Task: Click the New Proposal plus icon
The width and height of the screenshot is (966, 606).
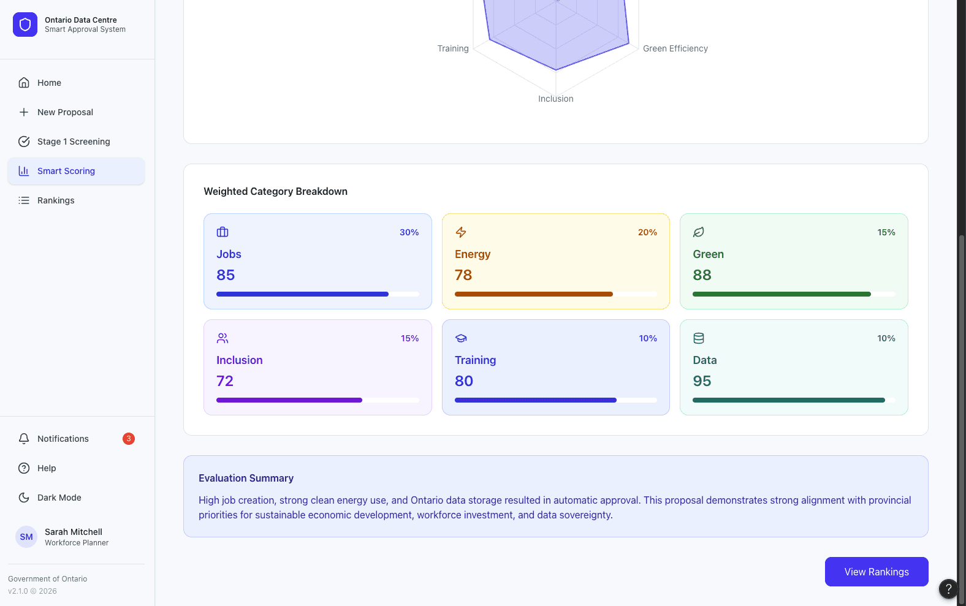Action: click(24, 112)
